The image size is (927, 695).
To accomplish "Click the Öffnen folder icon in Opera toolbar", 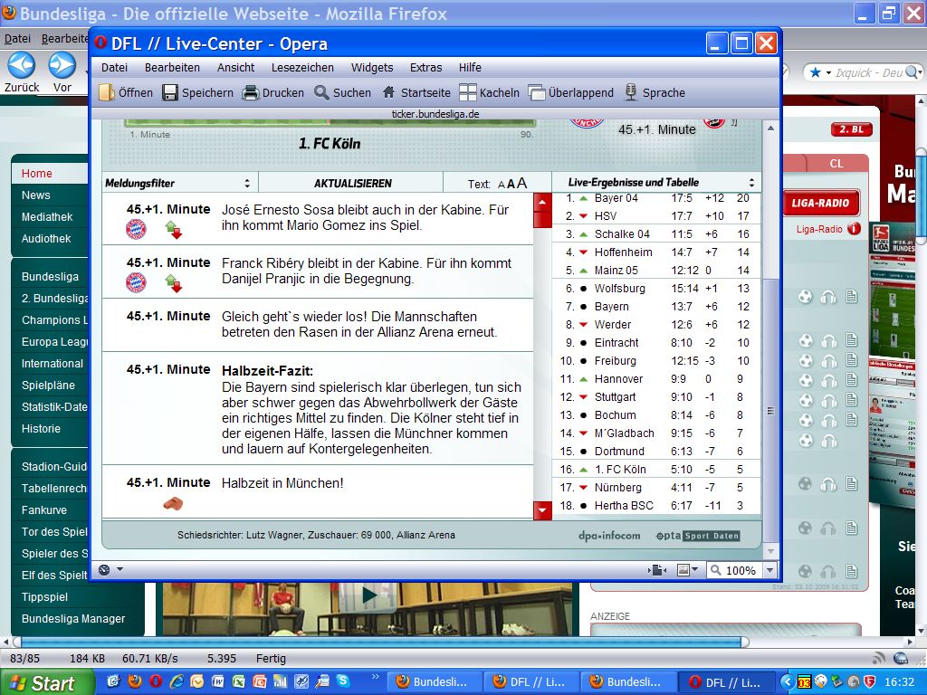I will (107, 93).
